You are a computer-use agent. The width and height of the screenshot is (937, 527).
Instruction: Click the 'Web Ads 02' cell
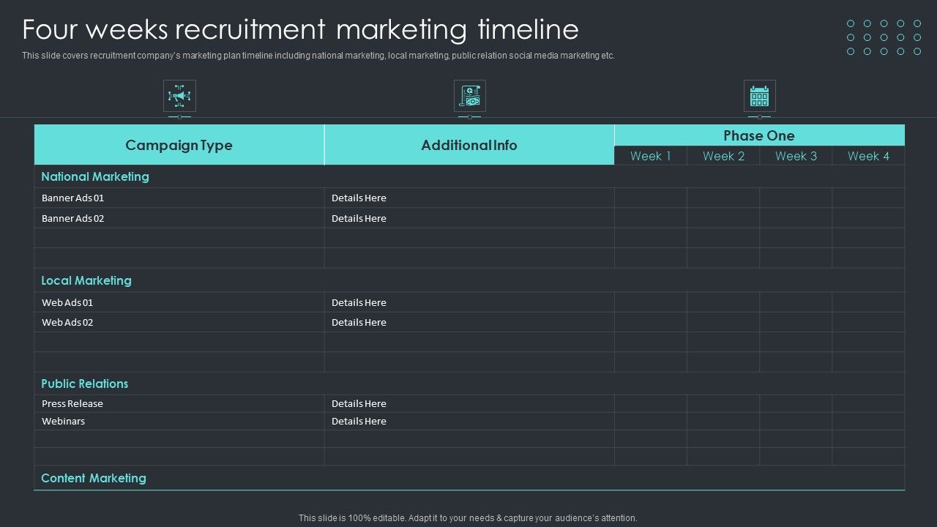point(179,322)
